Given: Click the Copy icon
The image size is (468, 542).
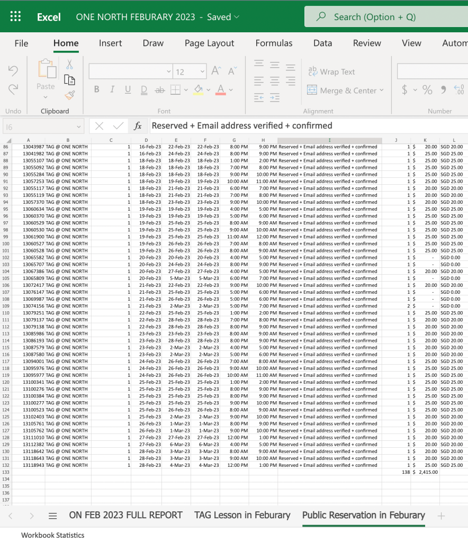Looking at the screenshot, I should tap(69, 79).
